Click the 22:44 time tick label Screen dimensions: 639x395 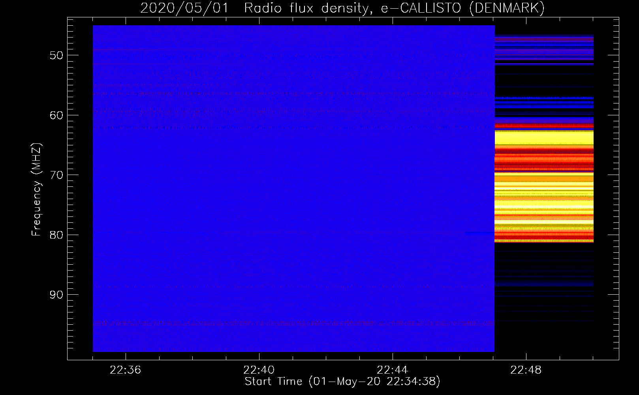pyautogui.click(x=393, y=370)
